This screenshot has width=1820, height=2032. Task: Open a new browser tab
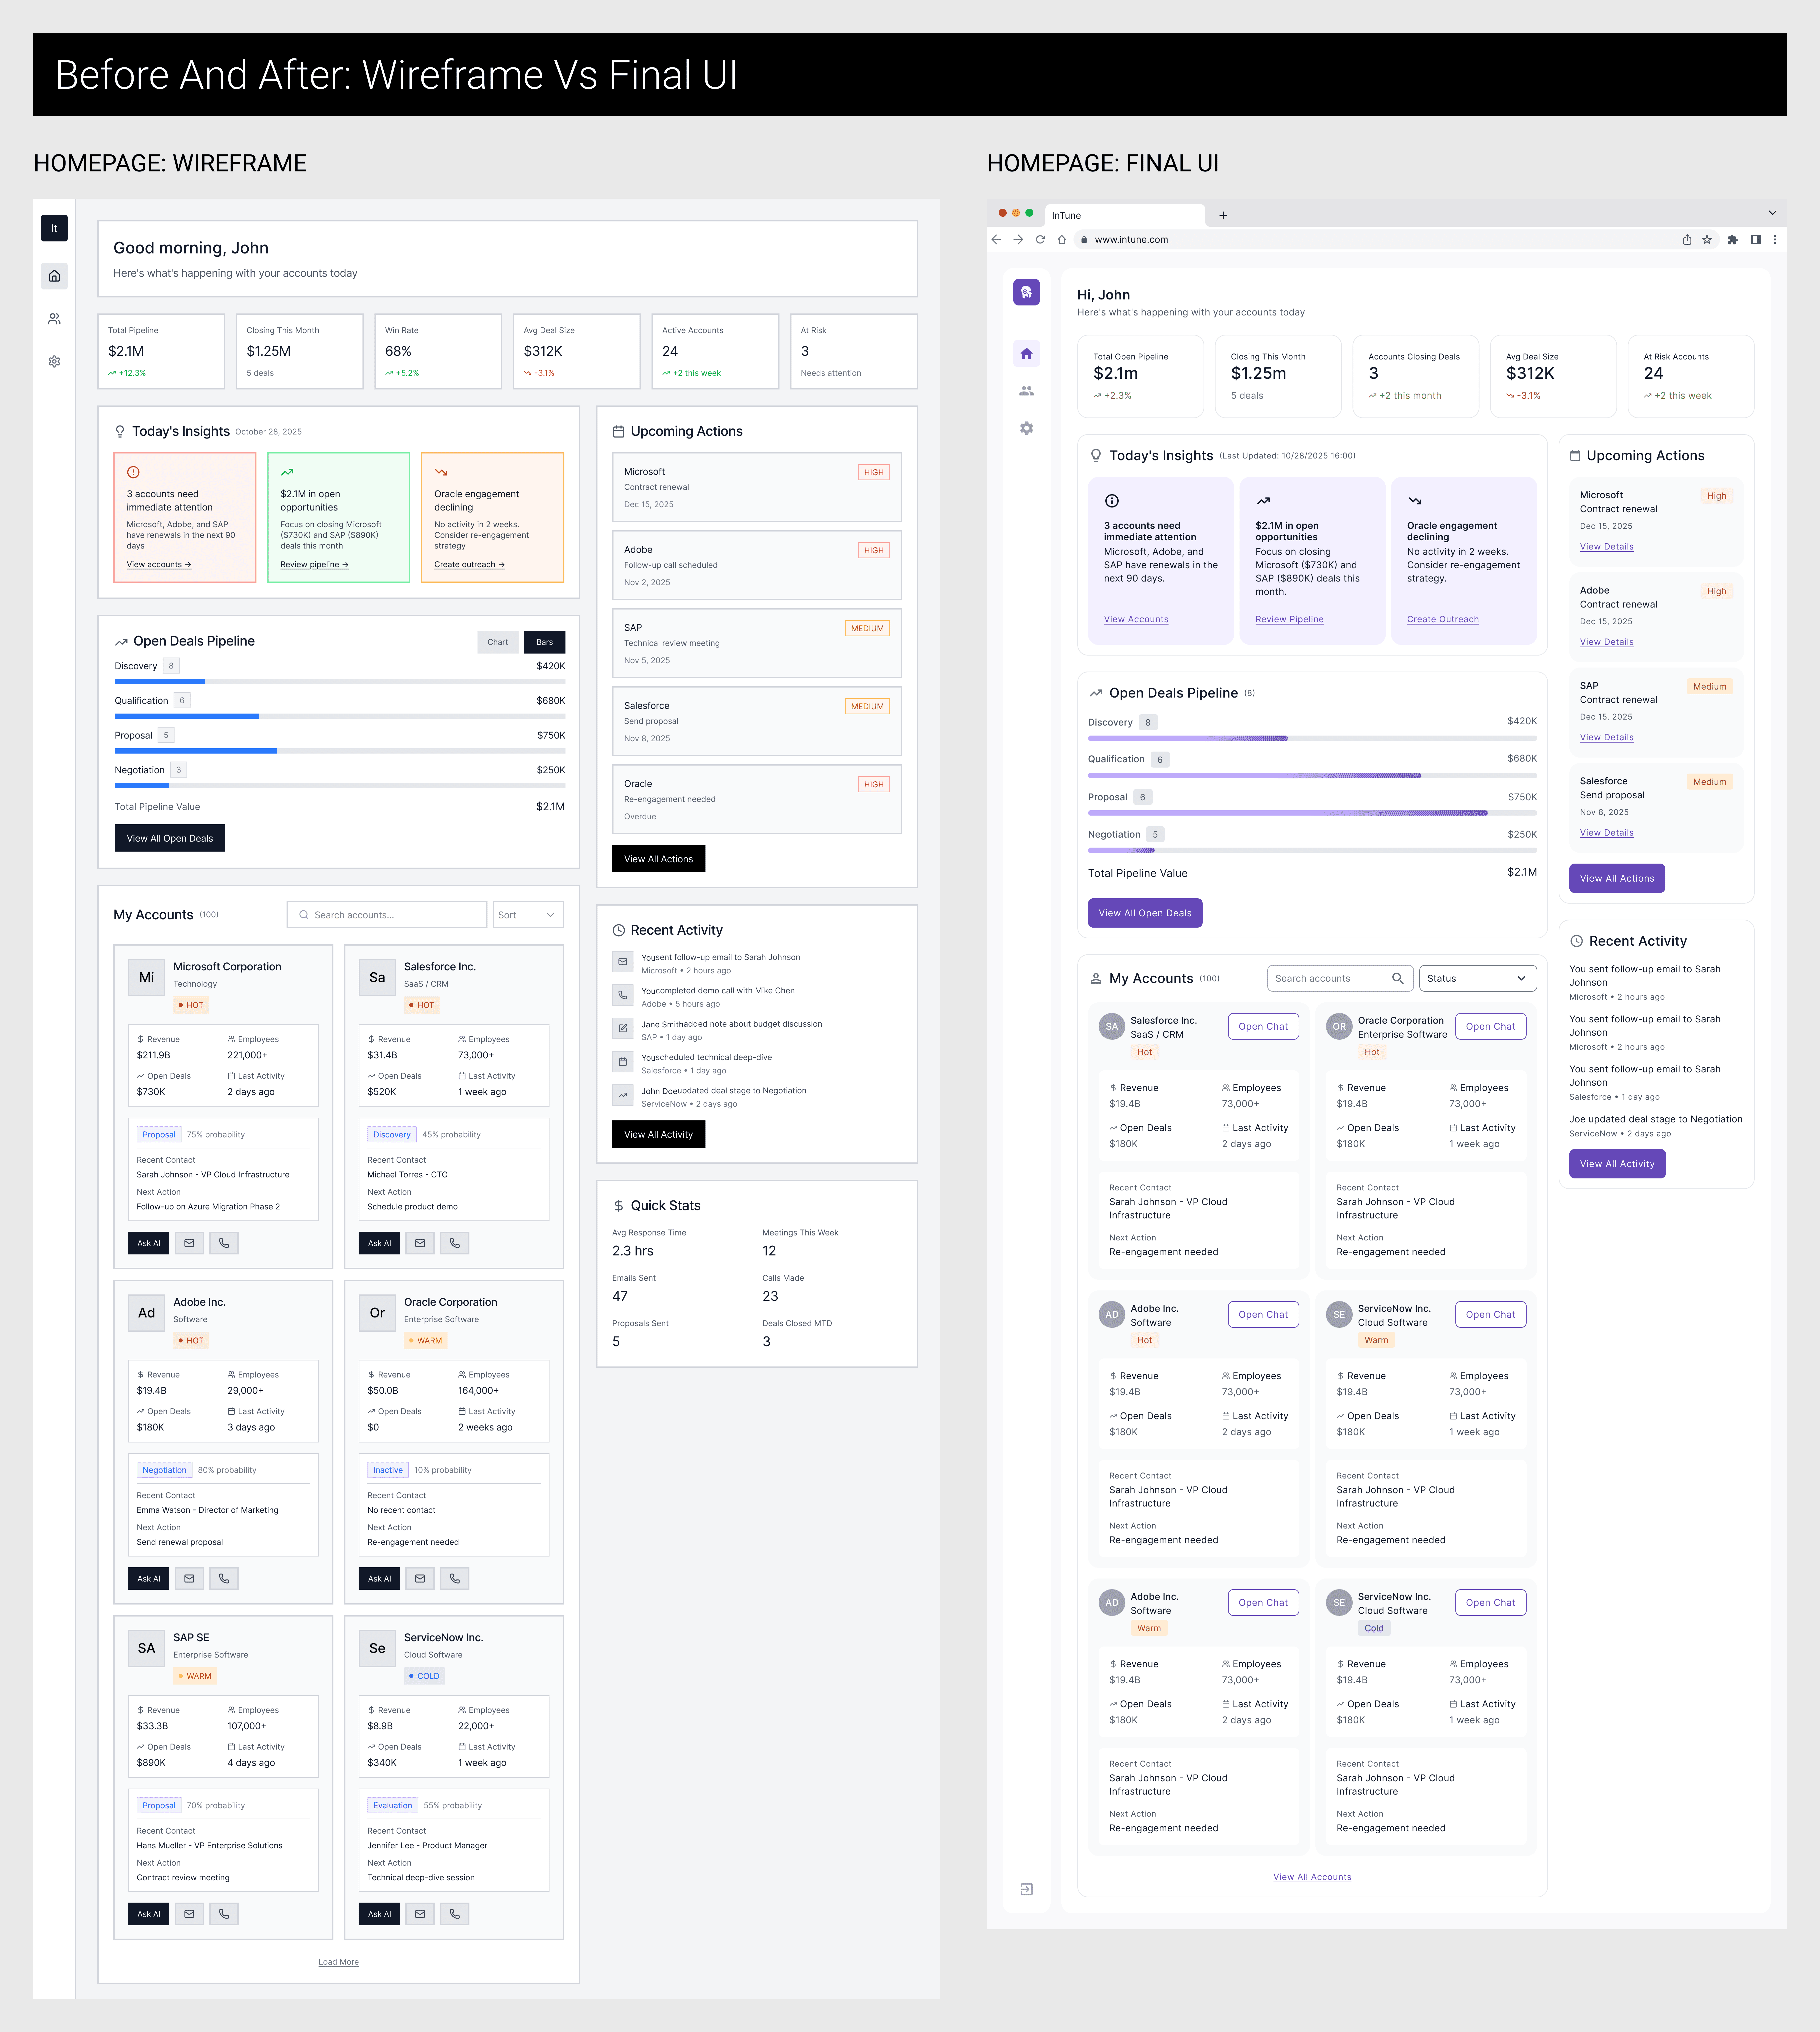[1223, 215]
